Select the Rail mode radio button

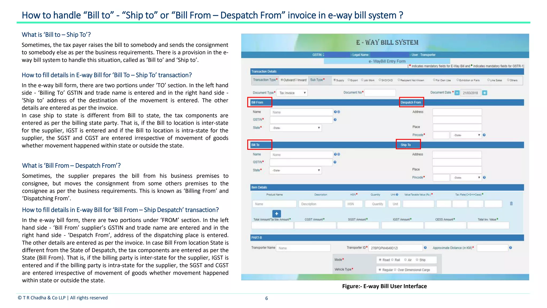[392, 260]
